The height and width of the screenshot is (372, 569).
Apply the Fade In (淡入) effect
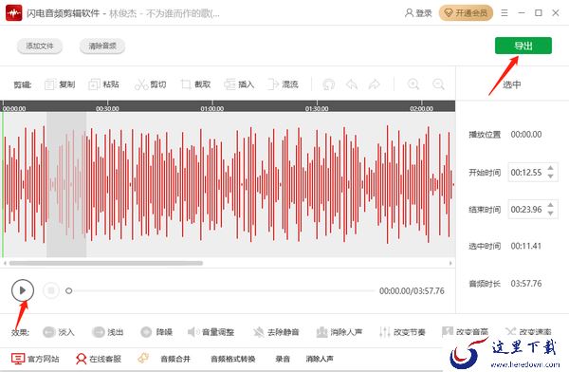[59, 332]
